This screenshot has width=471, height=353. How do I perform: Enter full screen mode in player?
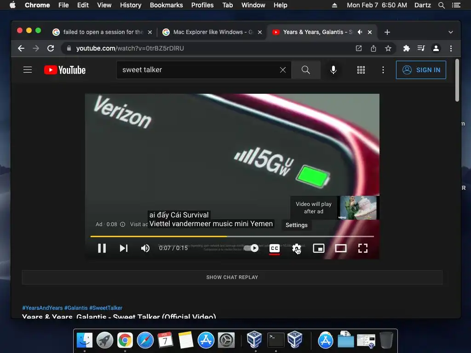(363, 248)
